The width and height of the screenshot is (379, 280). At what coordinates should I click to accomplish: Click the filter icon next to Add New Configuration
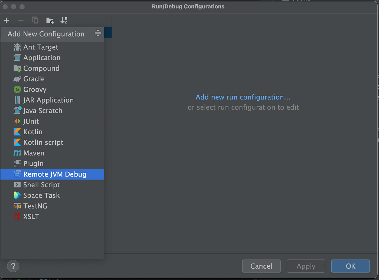[x=98, y=33]
